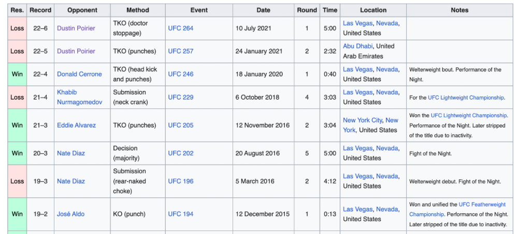Open the Khabib Nurmagomedov link

tap(79, 97)
